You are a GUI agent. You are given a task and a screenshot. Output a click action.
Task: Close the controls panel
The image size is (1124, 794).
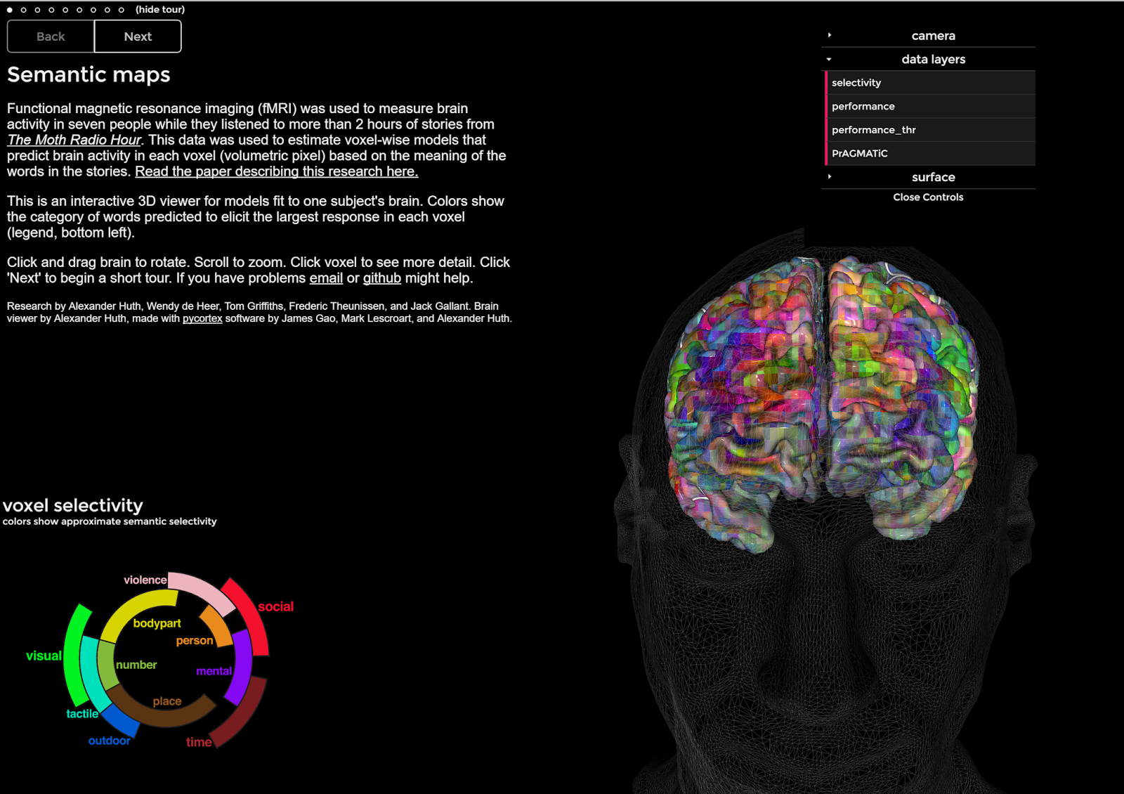[928, 197]
